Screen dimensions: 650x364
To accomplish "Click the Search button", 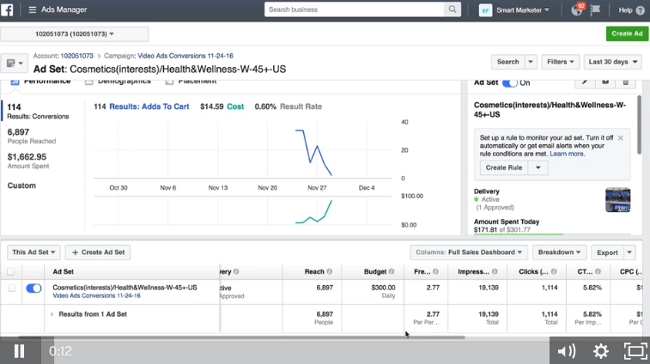I will (x=507, y=62).
